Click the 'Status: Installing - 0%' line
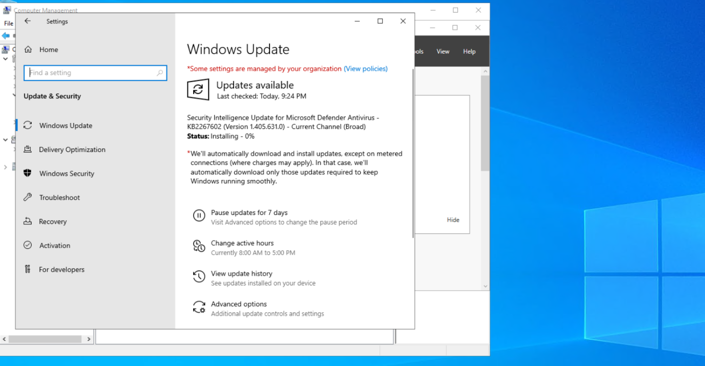 coord(221,136)
